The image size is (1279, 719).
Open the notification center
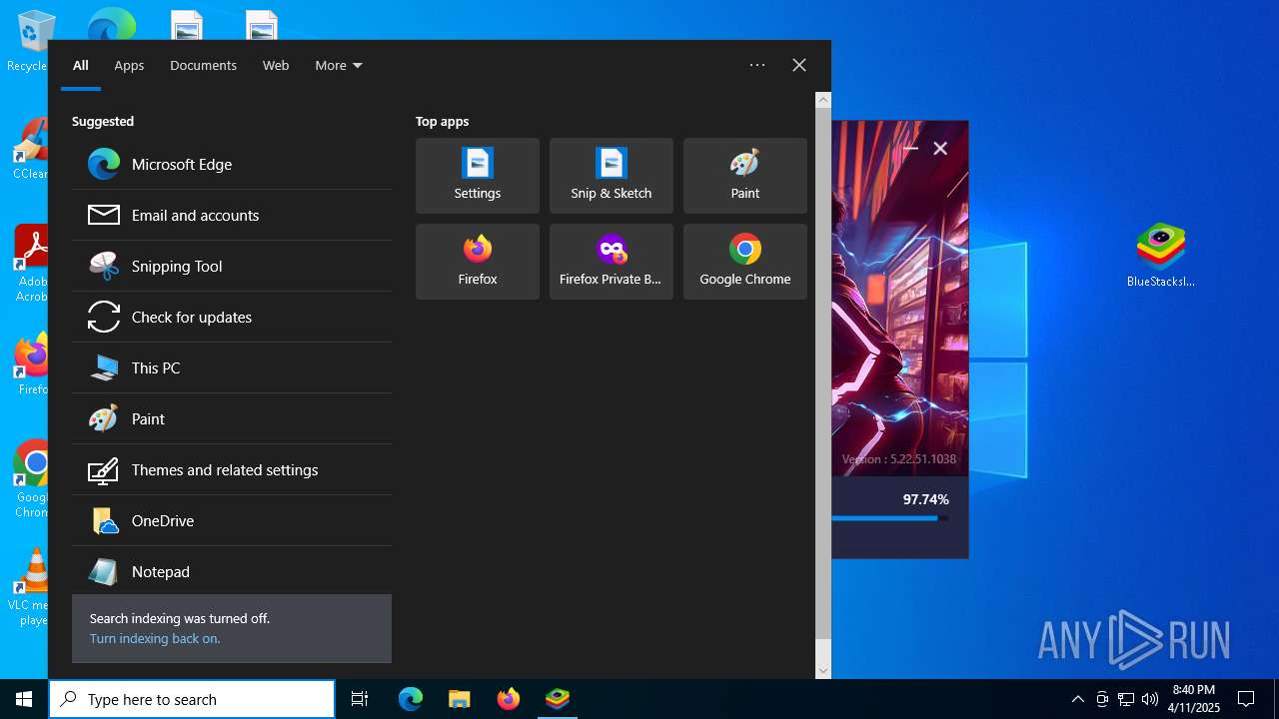point(1246,699)
